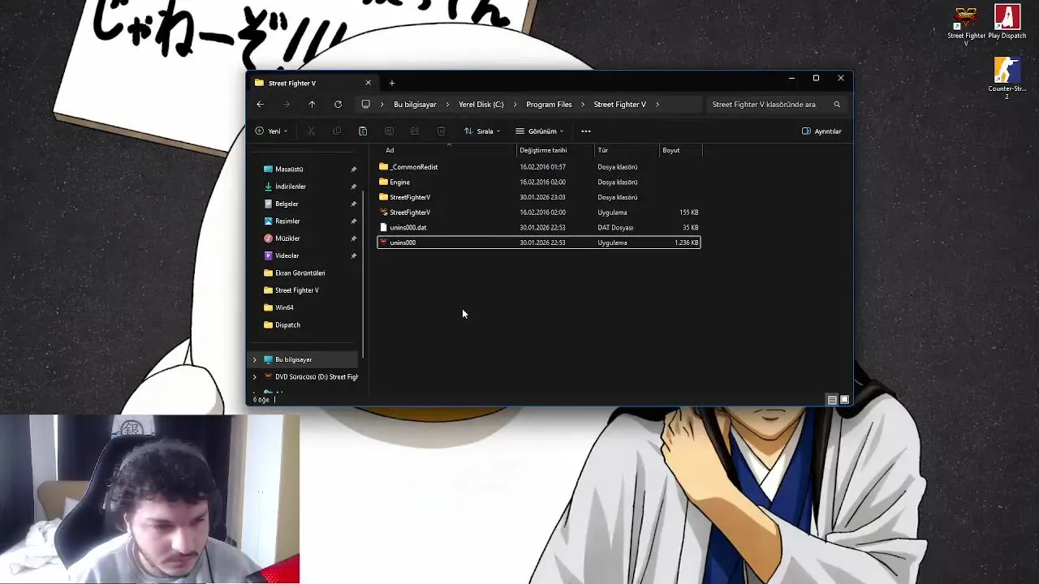Open the Sırala sort dropdown
The width and height of the screenshot is (1039, 584).
(x=482, y=131)
